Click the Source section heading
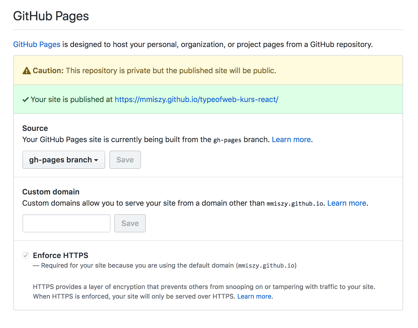The width and height of the screenshot is (418, 328). pos(35,128)
